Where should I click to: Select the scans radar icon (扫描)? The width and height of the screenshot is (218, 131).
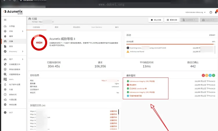tap(5, 41)
